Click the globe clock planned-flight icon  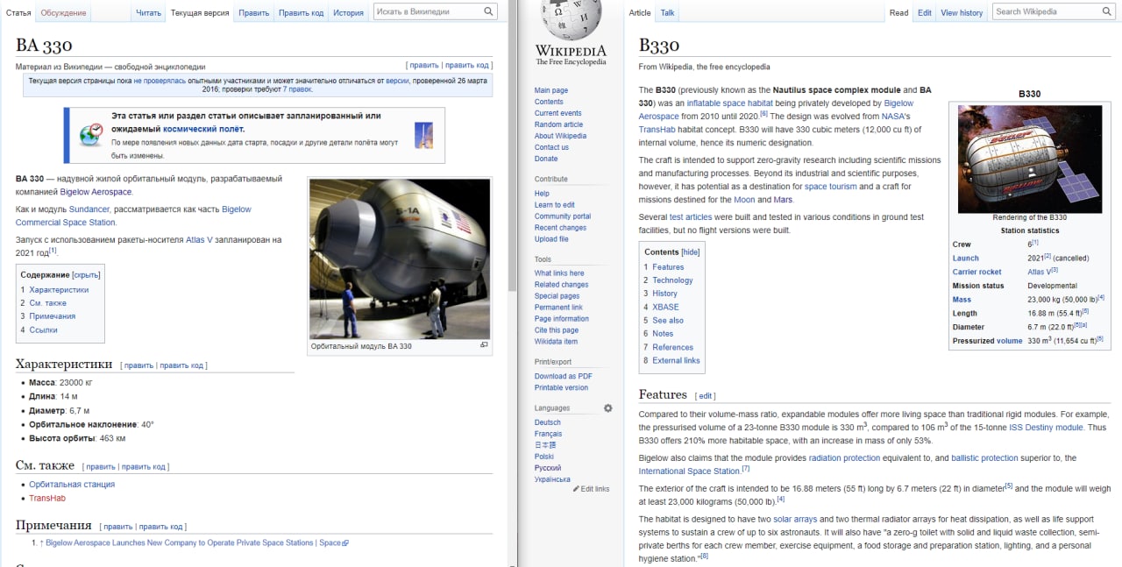[x=91, y=135]
